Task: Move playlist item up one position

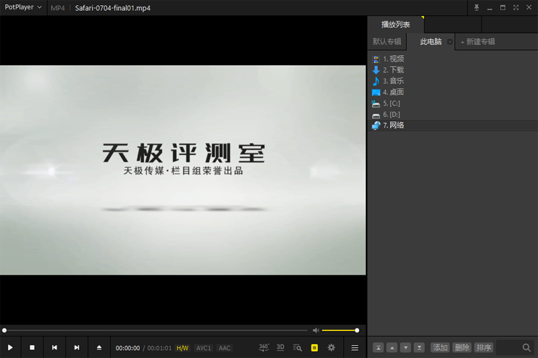Action: 392,348
